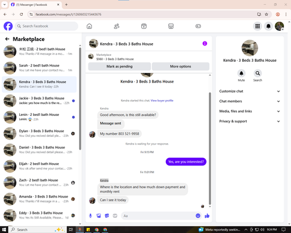This screenshot has width=291, height=233.
Task: Click the Mark as pending button
Action: 119,66
